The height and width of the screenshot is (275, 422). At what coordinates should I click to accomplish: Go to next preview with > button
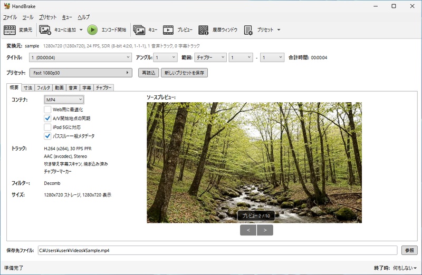click(x=265, y=230)
